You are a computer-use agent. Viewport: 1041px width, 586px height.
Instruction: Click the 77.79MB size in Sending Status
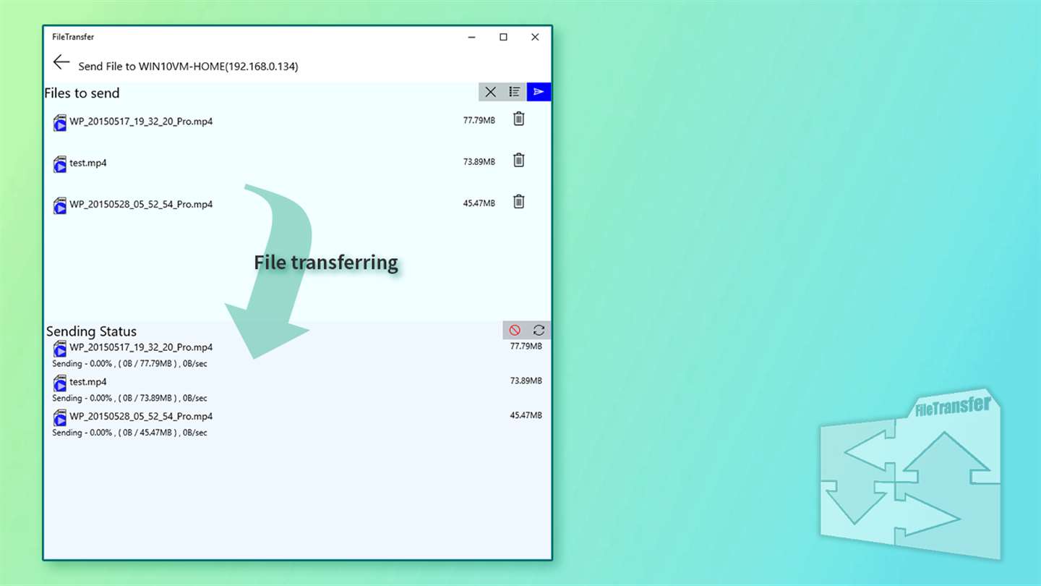(526, 346)
